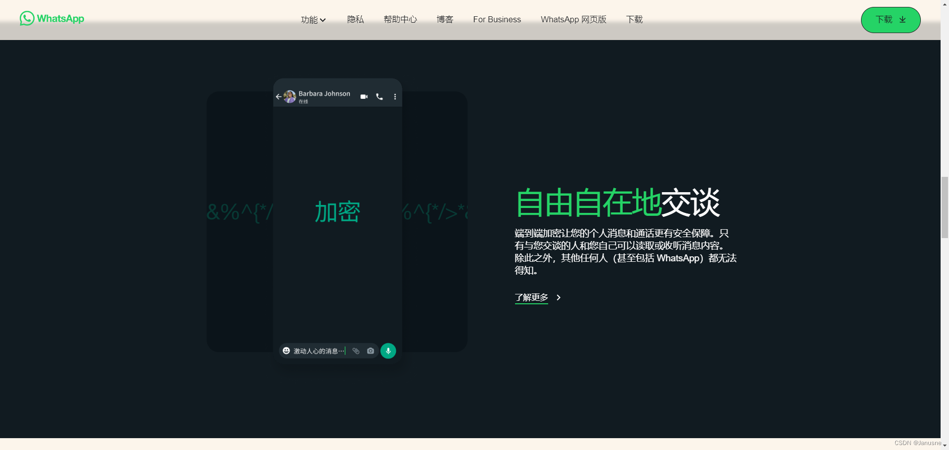
Task: Follow the 了解更多 link
Action: tap(531, 298)
